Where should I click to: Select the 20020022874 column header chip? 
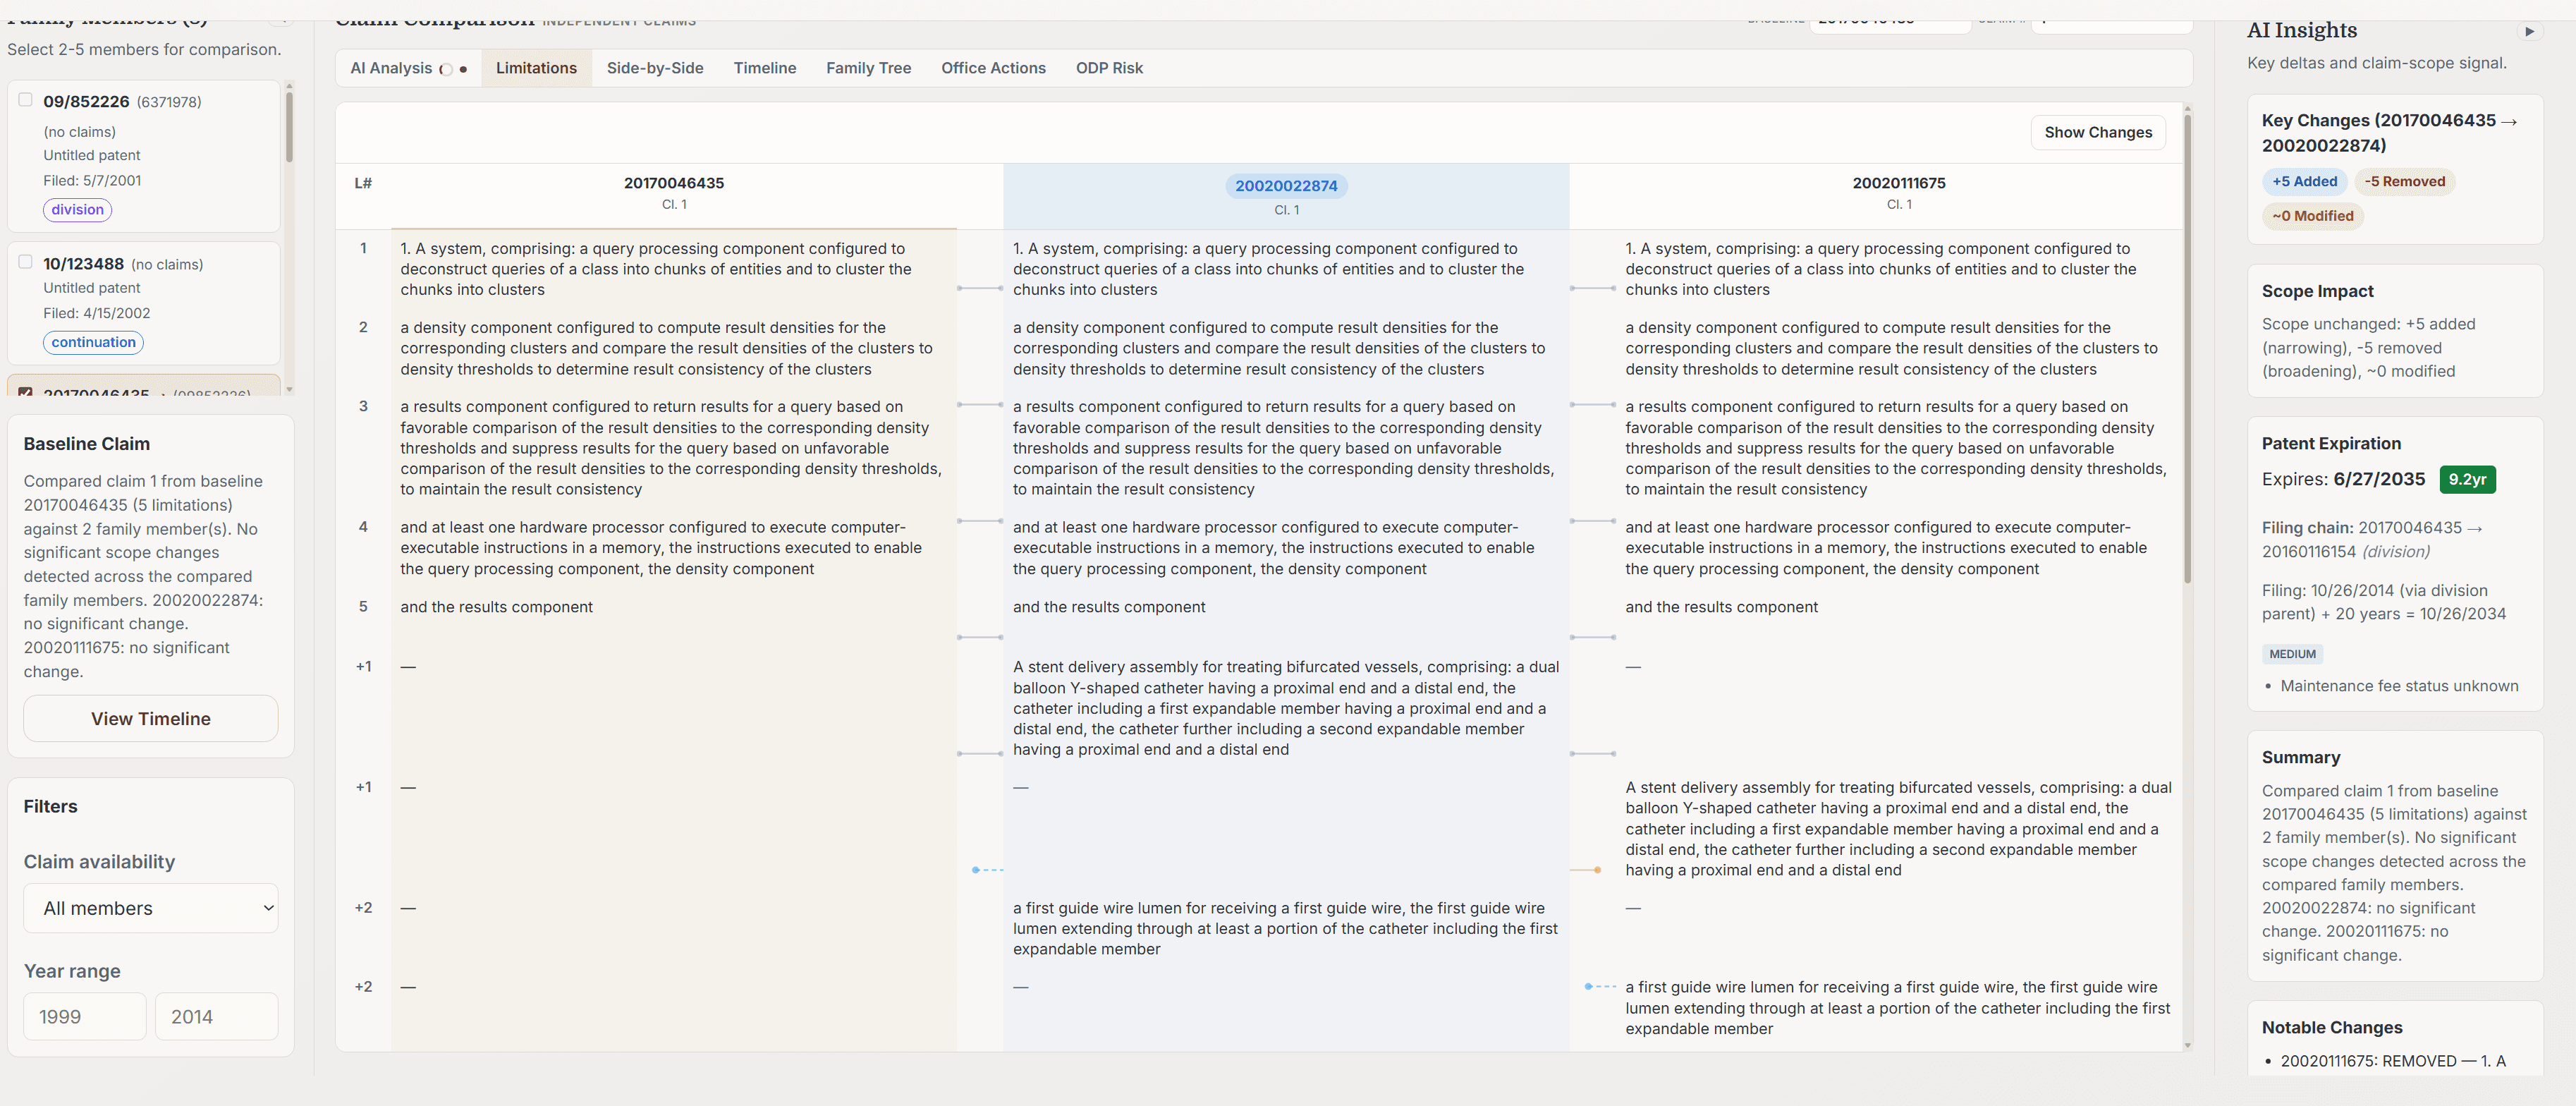click(1286, 186)
